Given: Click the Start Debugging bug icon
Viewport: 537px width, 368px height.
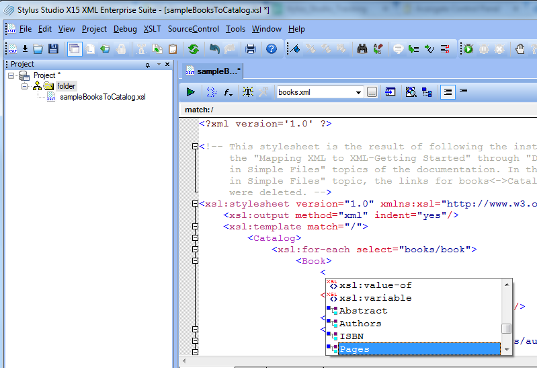Looking at the screenshot, I should tap(468, 48).
